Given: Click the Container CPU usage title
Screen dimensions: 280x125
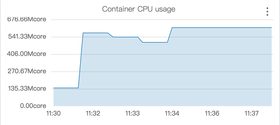Looking at the screenshot, I should [x=138, y=9].
